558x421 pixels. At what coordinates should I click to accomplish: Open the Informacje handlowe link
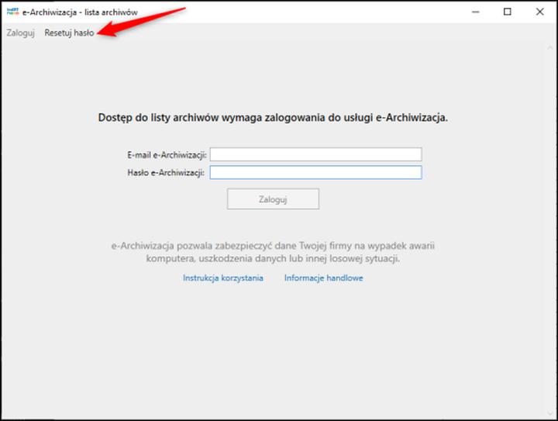pyautogui.click(x=323, y=278)
